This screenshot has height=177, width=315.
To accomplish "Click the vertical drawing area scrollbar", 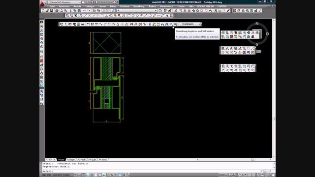I will click(x=274, y=88).
